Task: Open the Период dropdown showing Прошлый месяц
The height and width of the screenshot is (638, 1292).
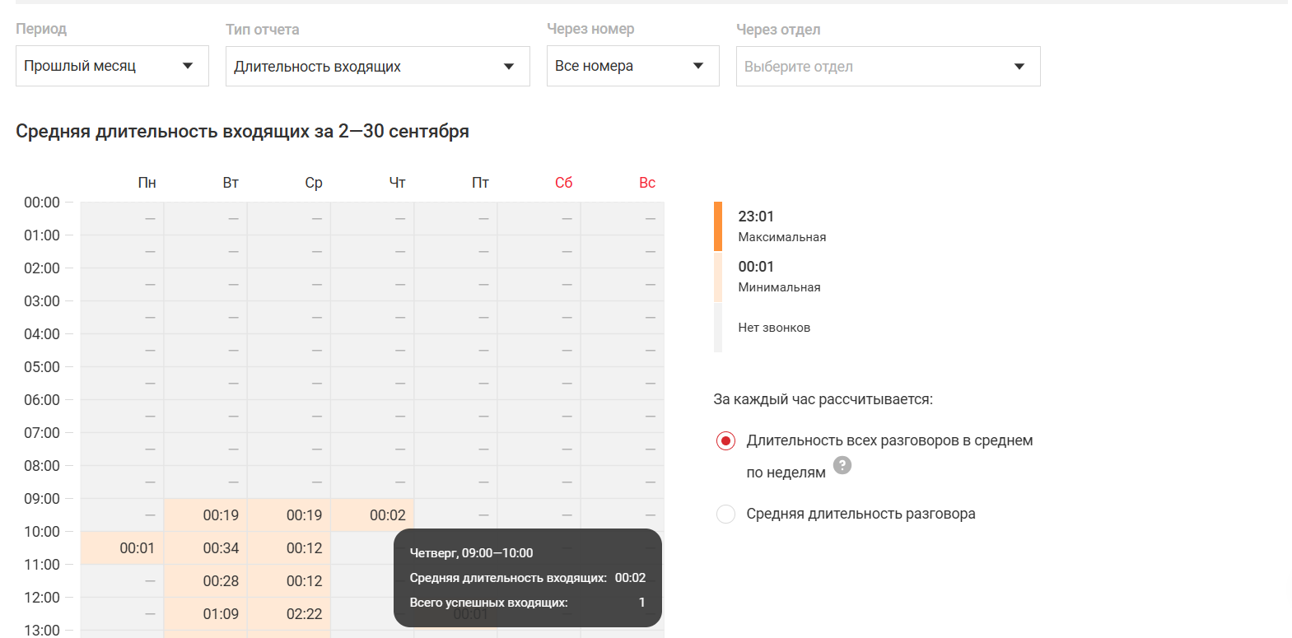Action: click(112, 66)
